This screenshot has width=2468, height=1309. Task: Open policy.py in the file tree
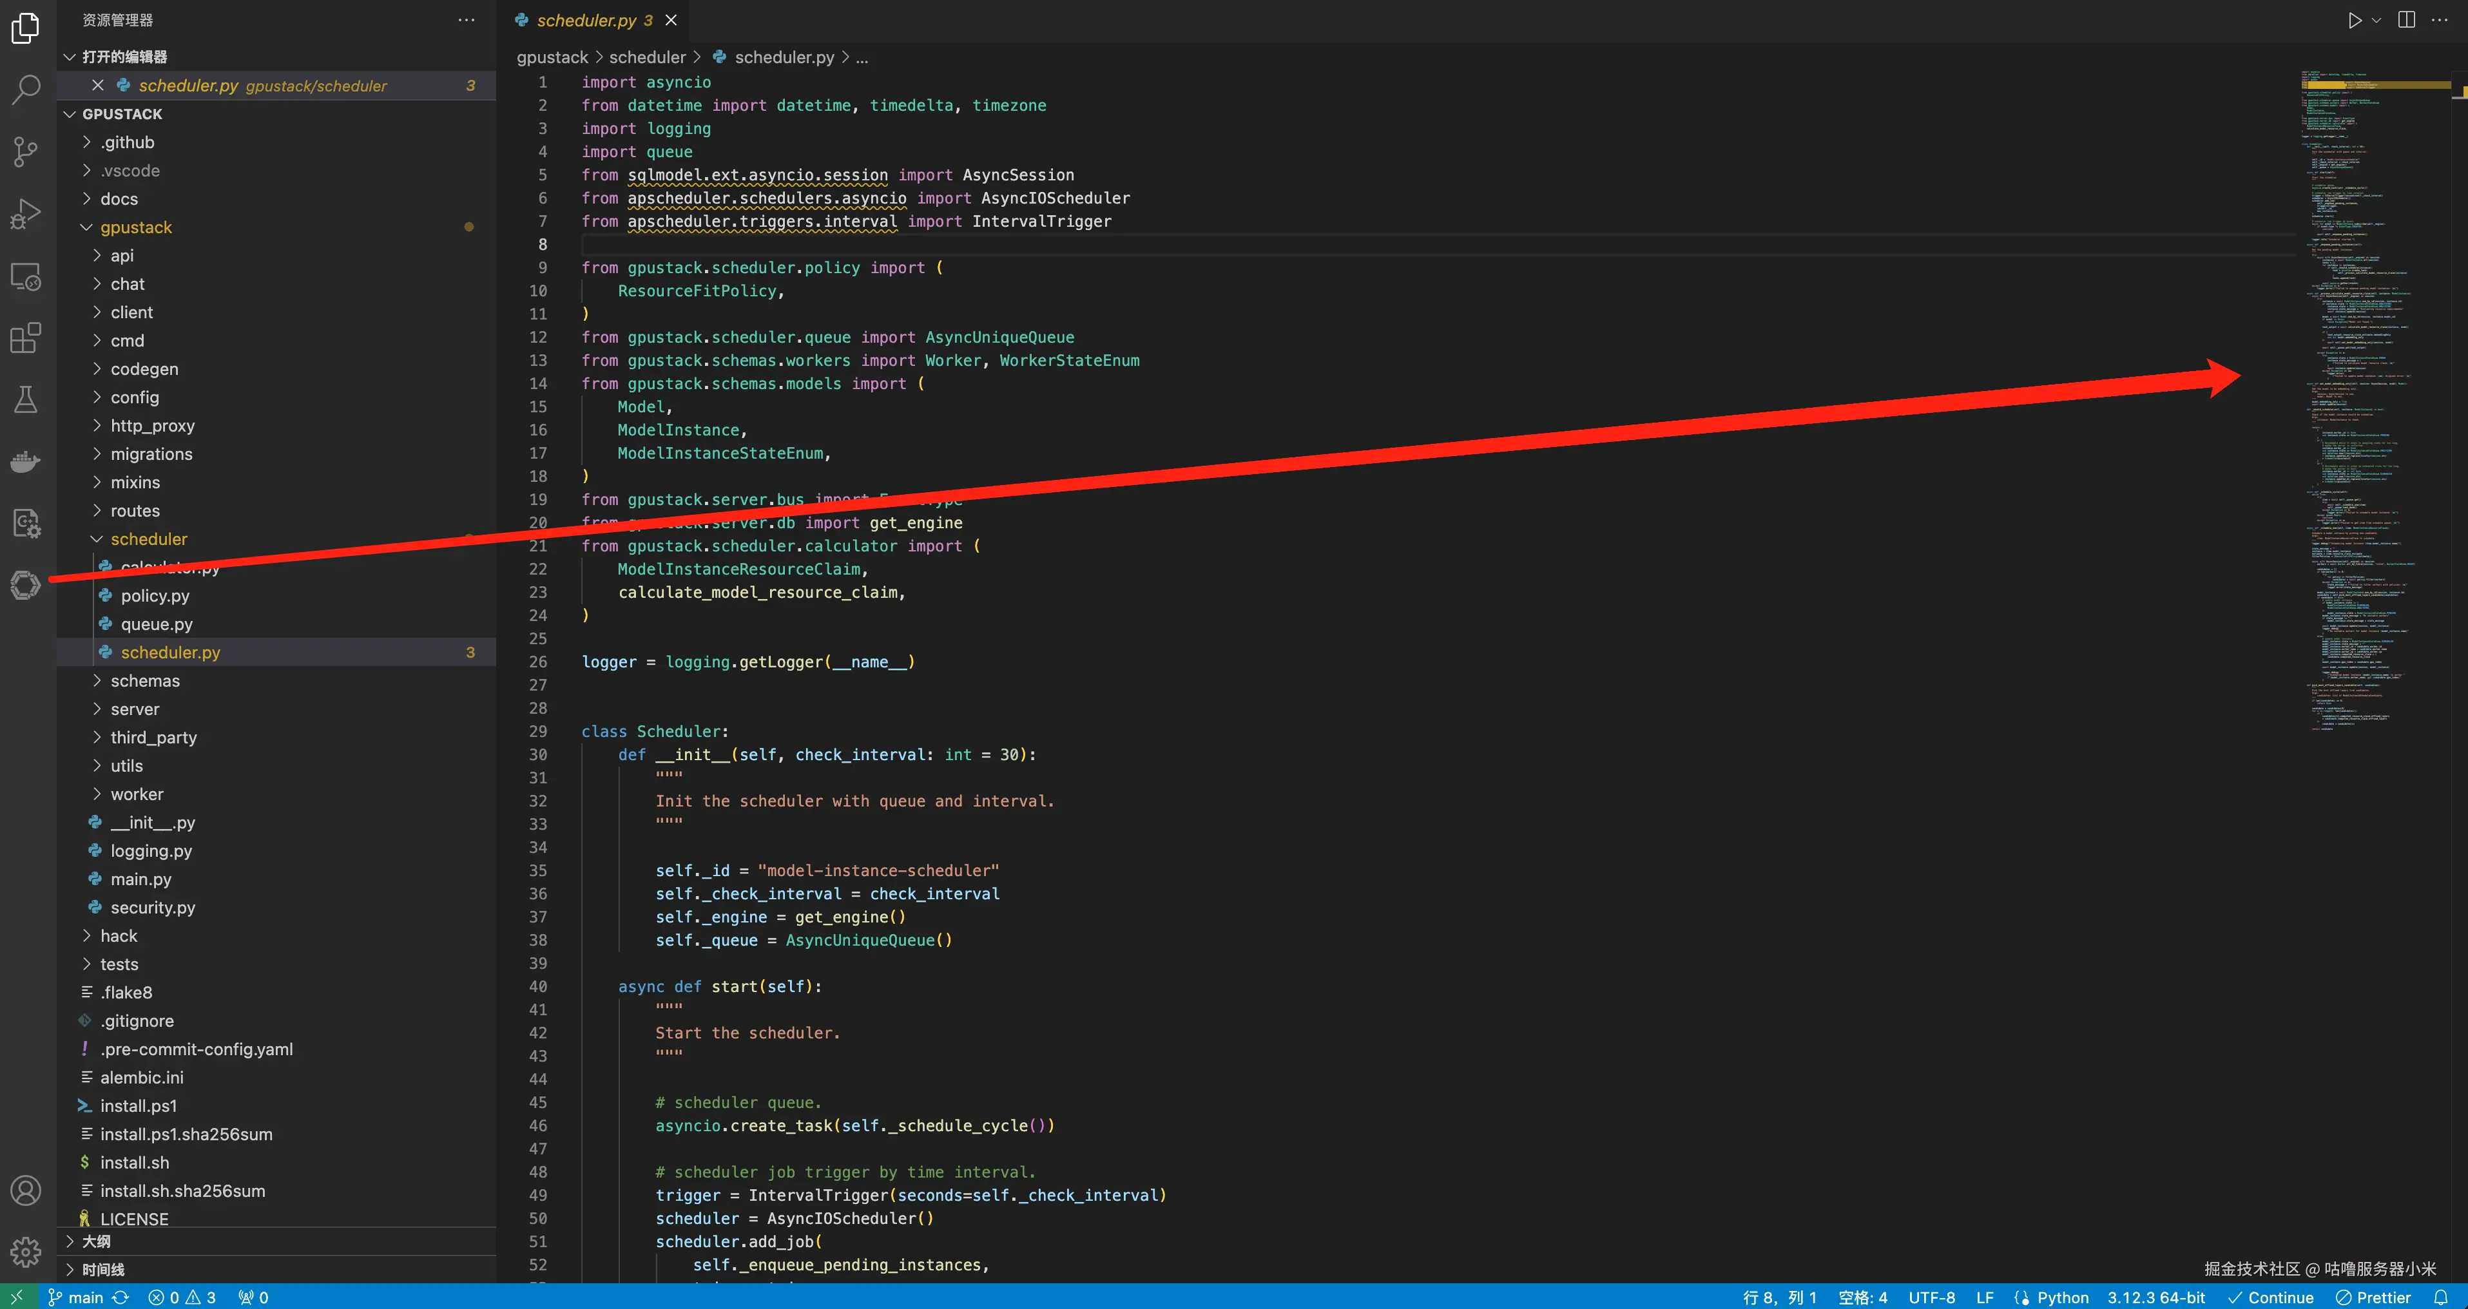point(154,596)
